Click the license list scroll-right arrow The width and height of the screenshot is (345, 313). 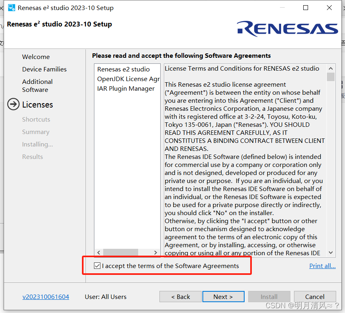(x=155, y=252)
